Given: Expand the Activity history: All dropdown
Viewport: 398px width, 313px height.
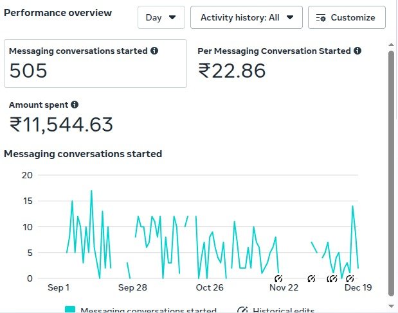Looking at the screenshot, I should pos(246,17).
